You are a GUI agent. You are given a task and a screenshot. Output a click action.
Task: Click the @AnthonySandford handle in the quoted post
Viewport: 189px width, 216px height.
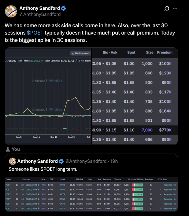click(x=86, y=161)
